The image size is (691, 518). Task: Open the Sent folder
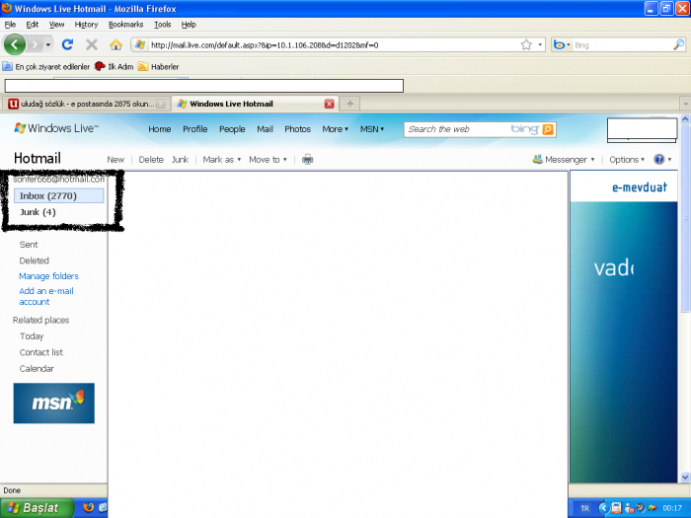click(x=29, y=245)
